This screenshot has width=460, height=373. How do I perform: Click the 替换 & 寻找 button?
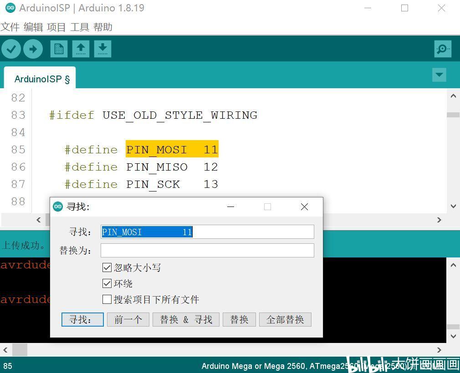click(186, 319)
